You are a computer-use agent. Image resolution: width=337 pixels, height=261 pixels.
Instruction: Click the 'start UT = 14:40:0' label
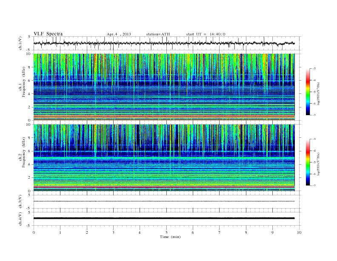(206, 34)
